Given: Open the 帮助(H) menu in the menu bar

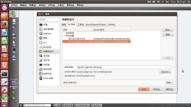Looking at the screenshot, I should coord(80,5).
